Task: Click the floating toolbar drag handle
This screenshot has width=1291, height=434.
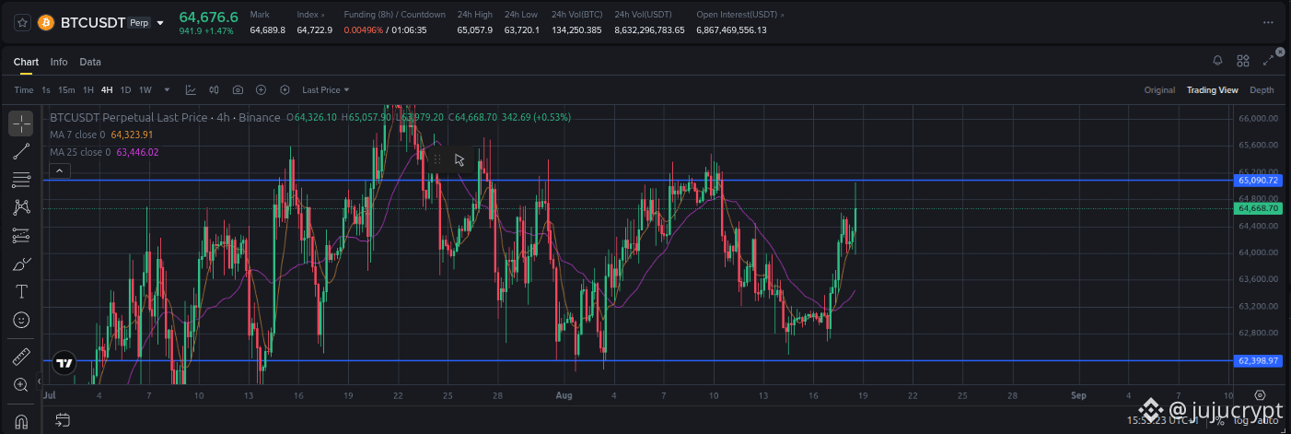Action: coord(437,159)
